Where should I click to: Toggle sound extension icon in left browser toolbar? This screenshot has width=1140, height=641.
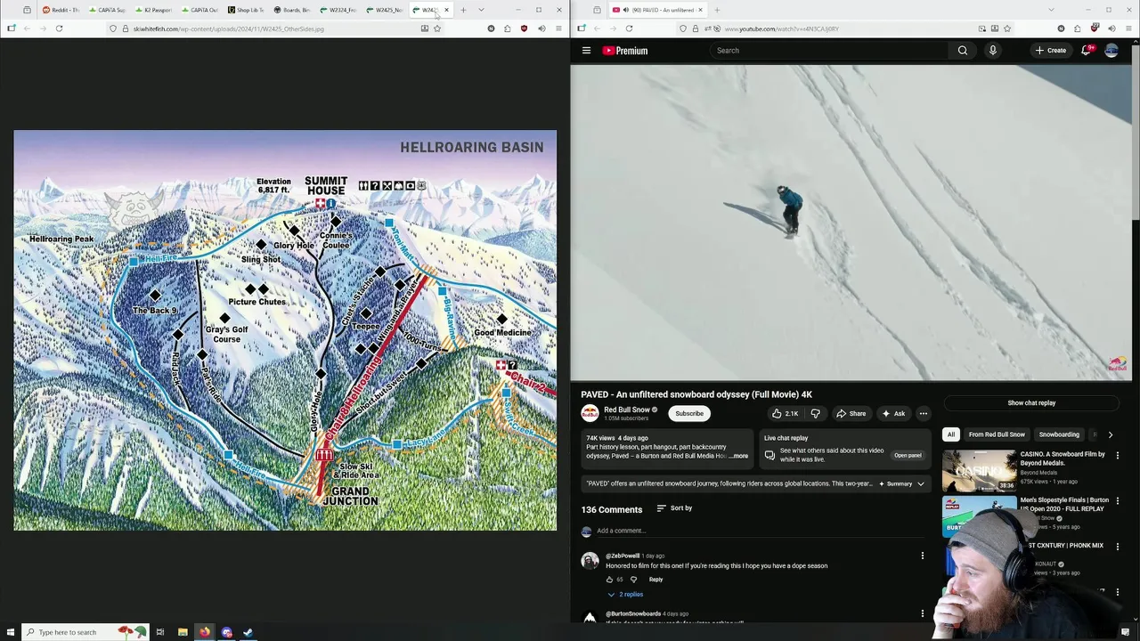pyautogui.click(x=541, y=28)
